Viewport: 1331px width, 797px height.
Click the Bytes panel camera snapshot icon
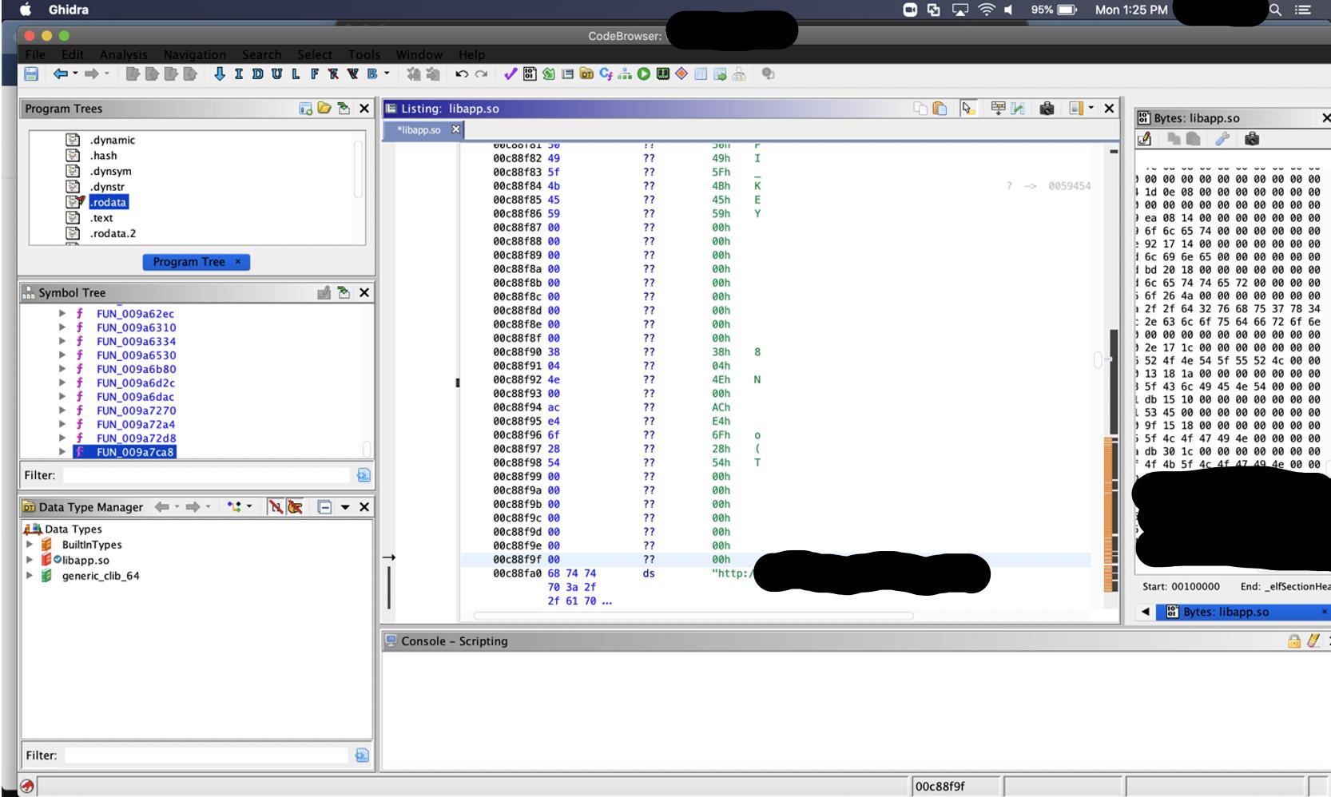click(1252, 139)
